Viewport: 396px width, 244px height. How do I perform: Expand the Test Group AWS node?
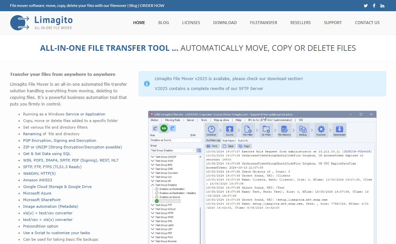tap(152, 161)
